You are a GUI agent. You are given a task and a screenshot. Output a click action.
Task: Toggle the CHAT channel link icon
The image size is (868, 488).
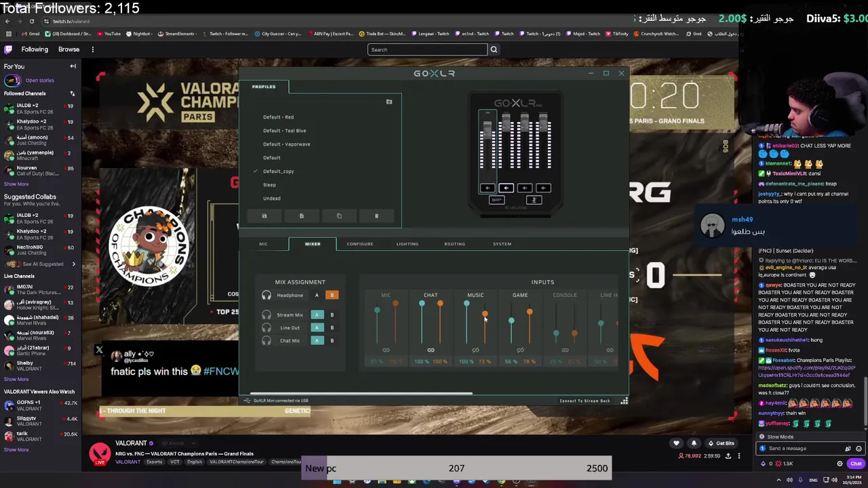[431, 350]
